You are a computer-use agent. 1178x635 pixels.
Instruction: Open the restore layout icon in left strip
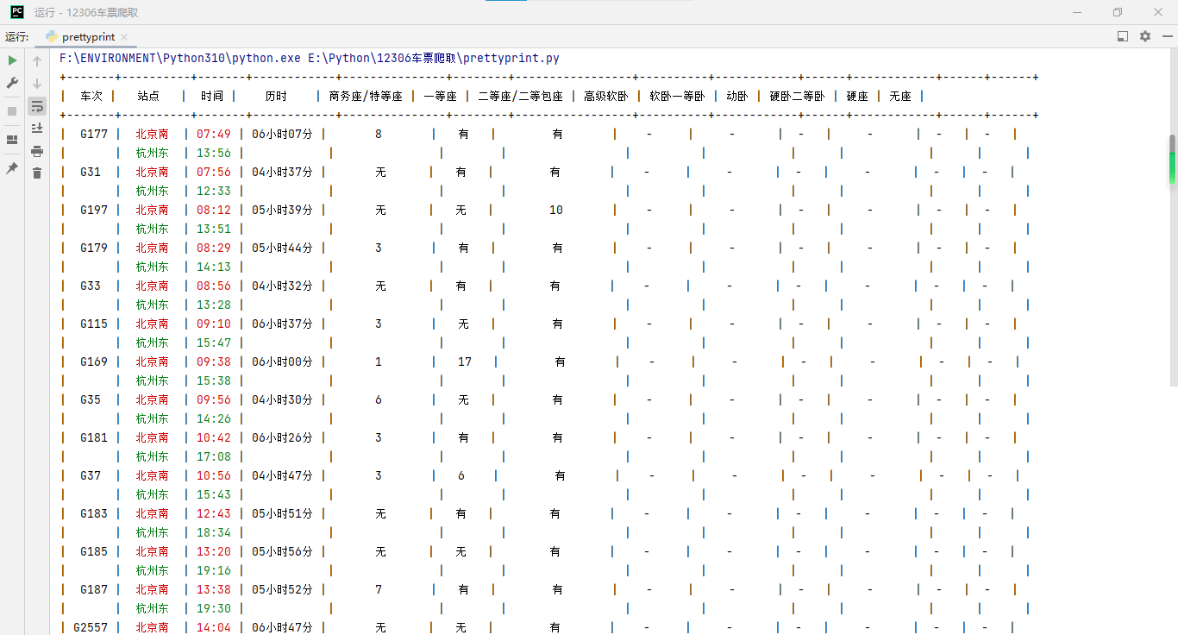point(12,140)
